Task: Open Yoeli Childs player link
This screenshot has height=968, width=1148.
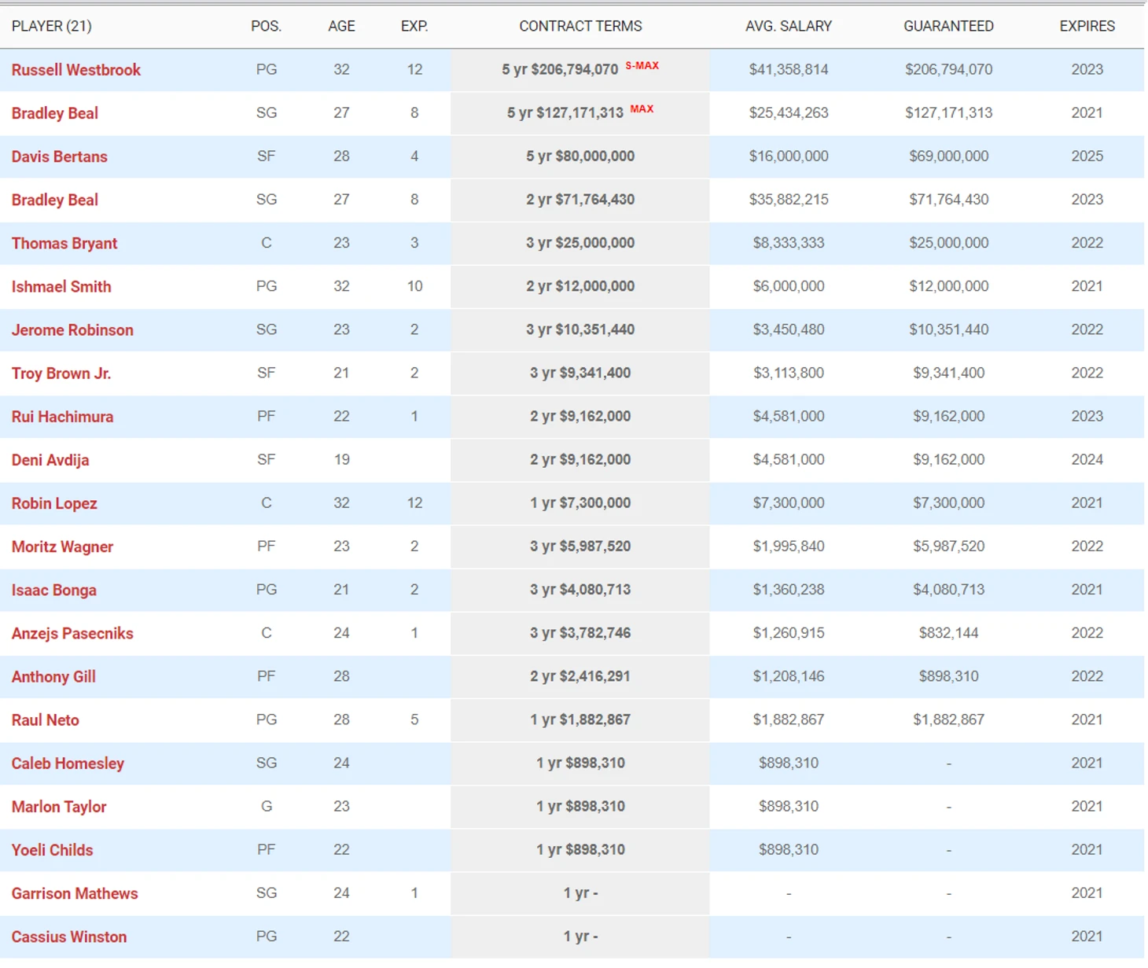Action: pos(52,850)
